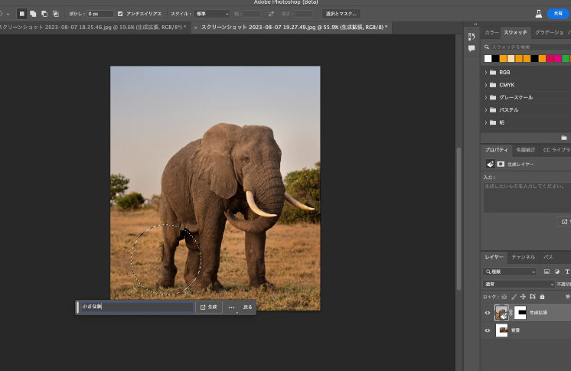571x371 pixels.
Task: Open the layer kind filter dropdown
Action: click(x=510, y=272)
